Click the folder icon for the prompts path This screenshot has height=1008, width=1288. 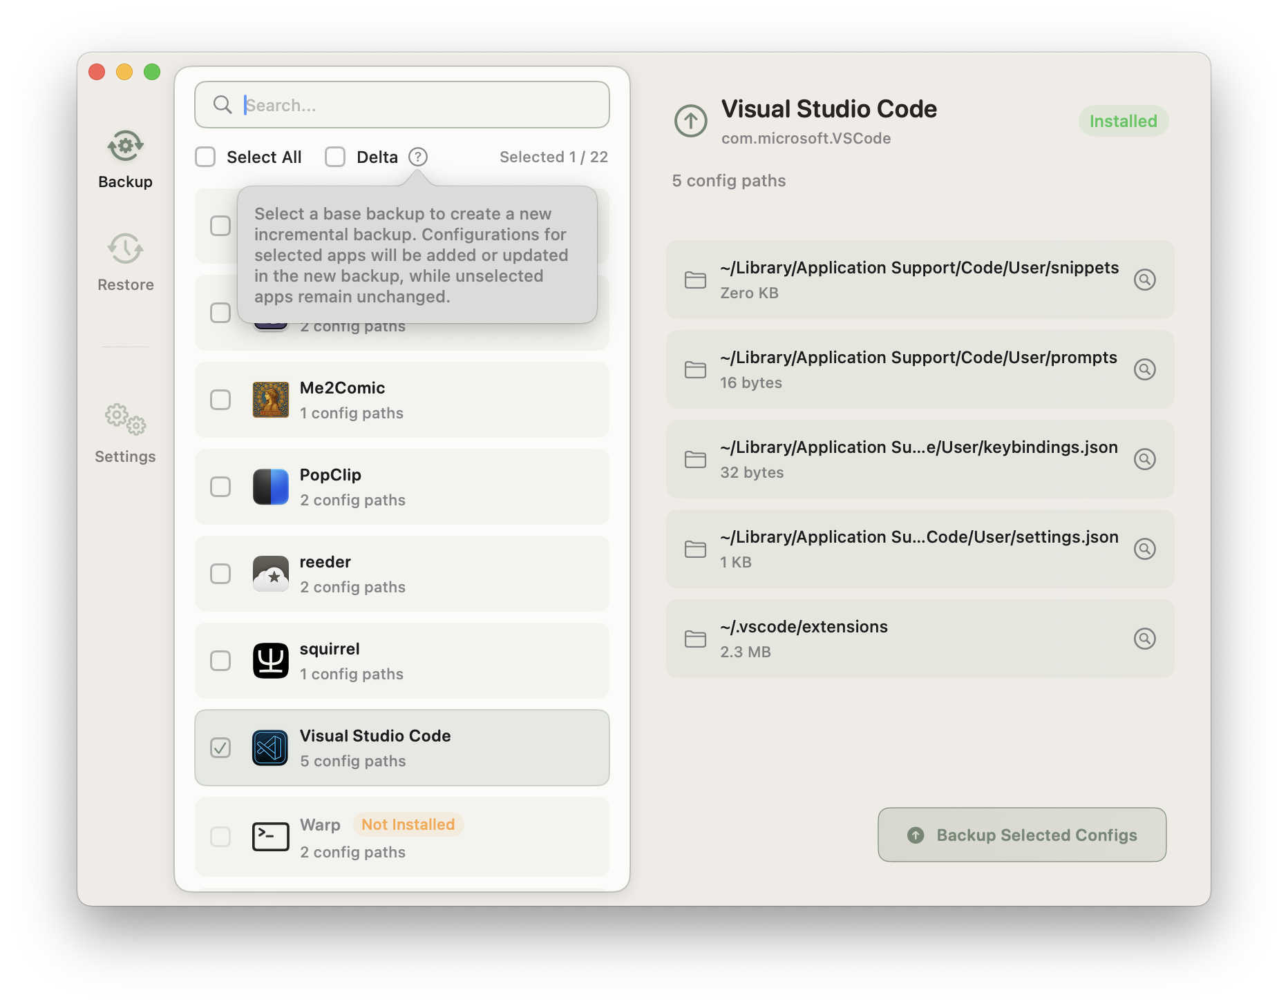coord(695,369)
